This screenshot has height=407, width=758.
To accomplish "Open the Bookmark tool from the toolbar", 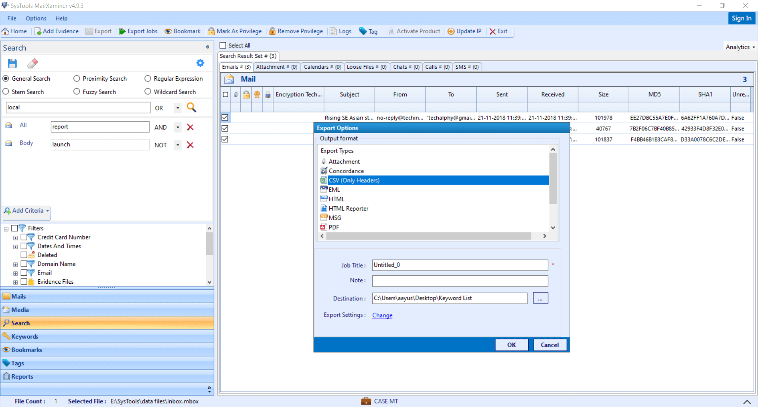I will tap(182, 31).
